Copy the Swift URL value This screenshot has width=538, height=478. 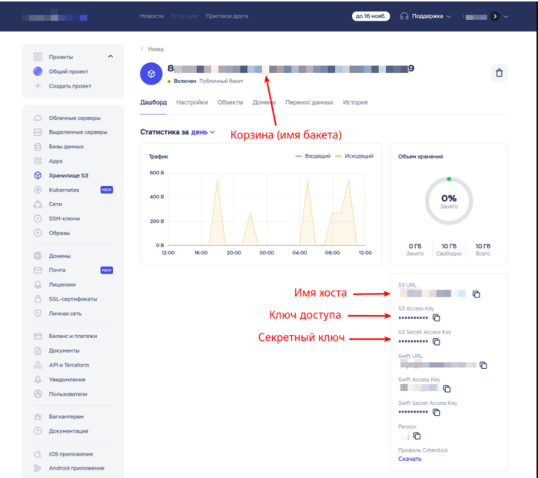(x=483, y=365)
